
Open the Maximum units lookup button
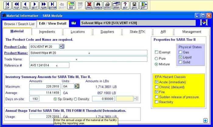click(77, 86)
